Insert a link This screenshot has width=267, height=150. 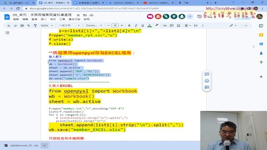[x=165, y=25]
